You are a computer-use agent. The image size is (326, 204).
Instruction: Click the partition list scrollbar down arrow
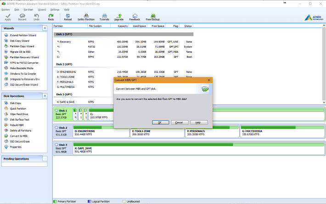tap(324, 102)
